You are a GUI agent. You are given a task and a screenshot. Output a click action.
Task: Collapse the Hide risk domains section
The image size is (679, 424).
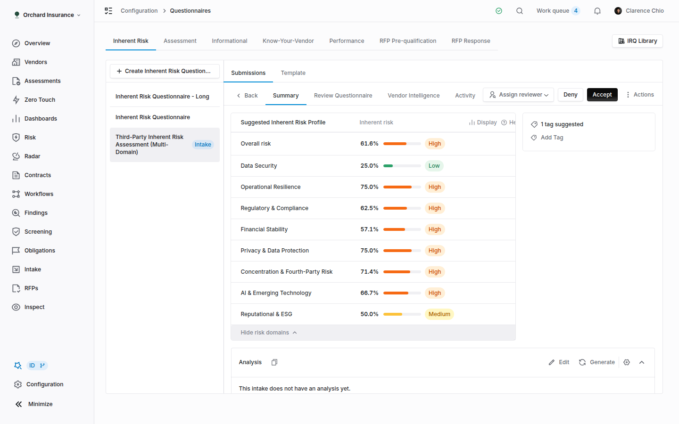coord(269,333)
